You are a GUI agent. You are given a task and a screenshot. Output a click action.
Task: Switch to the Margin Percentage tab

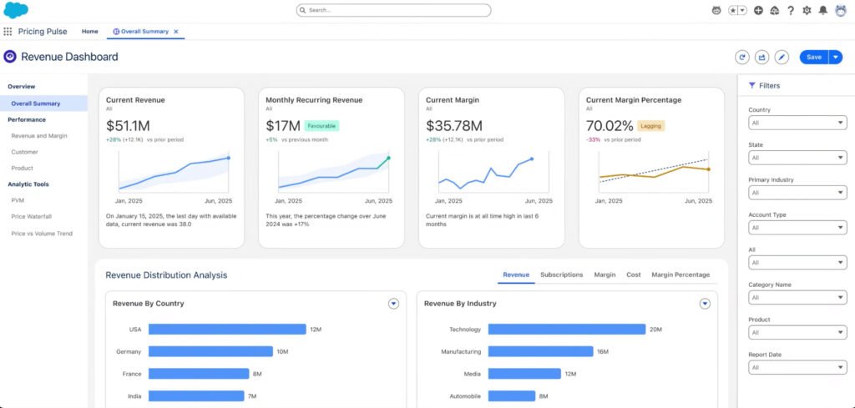point(680,275)
